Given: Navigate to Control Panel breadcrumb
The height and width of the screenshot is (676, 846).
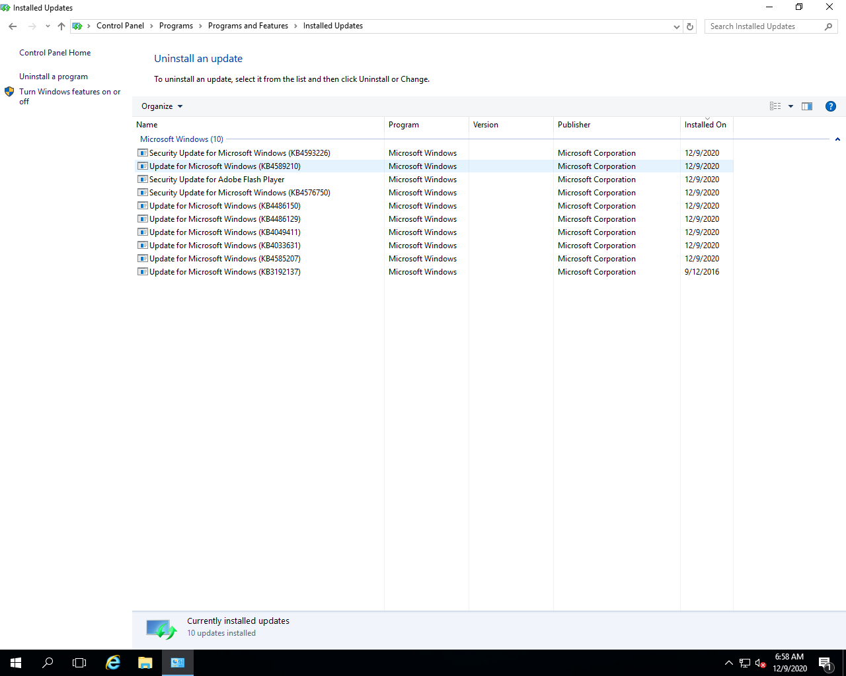Looking at the screenshot, I should [120, 26].
